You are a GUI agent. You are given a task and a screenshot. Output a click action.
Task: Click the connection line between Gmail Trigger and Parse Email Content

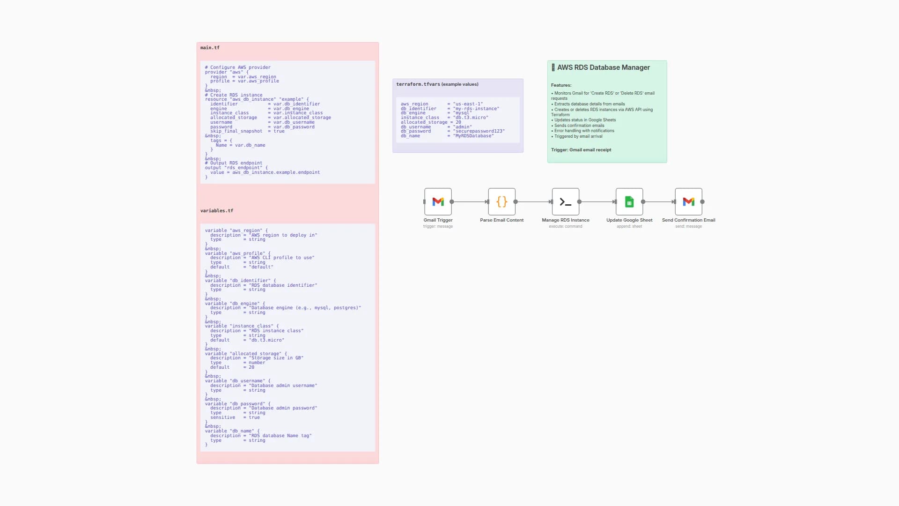(470, 202)
